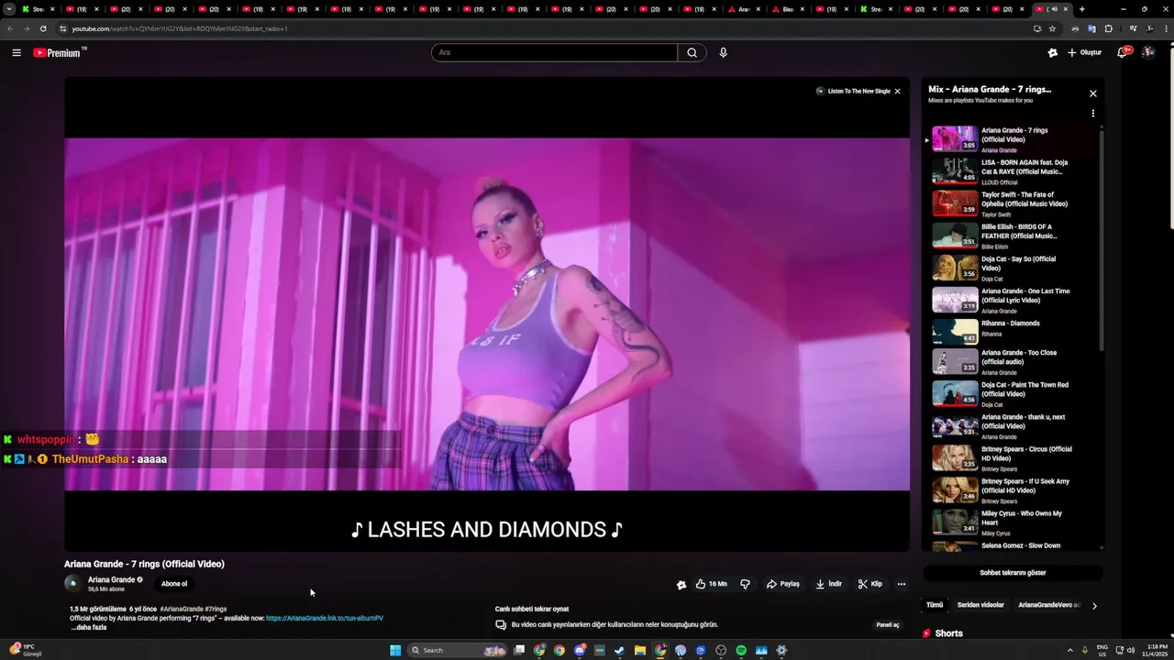Open the Windows Start menu
The image size is (1174, 660).
click(395, 651)
